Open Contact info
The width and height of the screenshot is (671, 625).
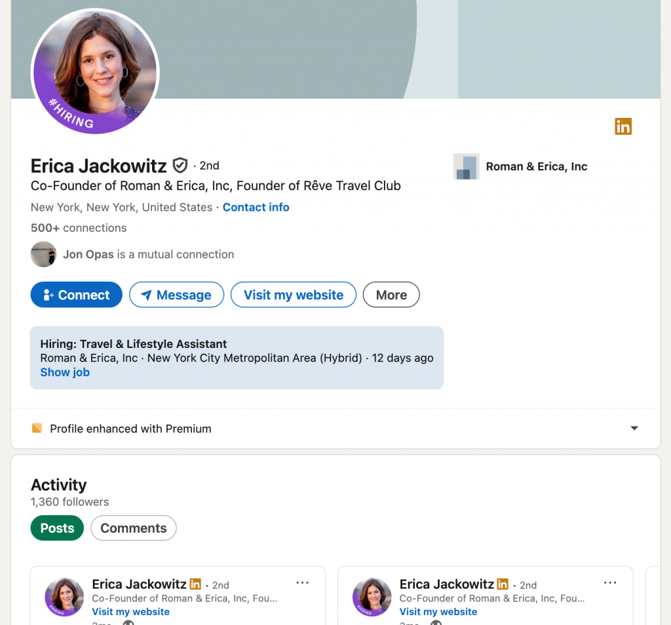[256, 207]
